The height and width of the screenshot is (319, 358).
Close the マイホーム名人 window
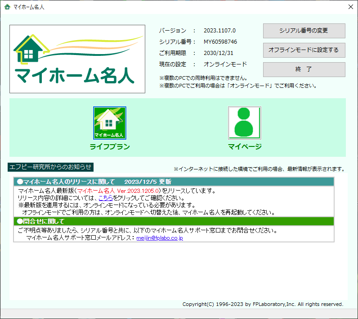pos(350,7)
